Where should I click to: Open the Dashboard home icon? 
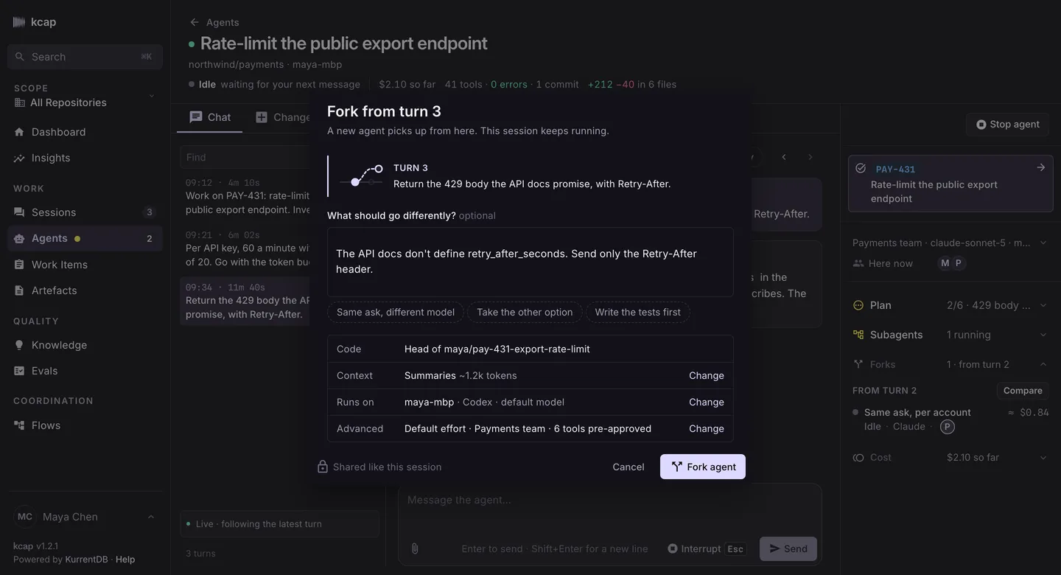tap(19, 132)
